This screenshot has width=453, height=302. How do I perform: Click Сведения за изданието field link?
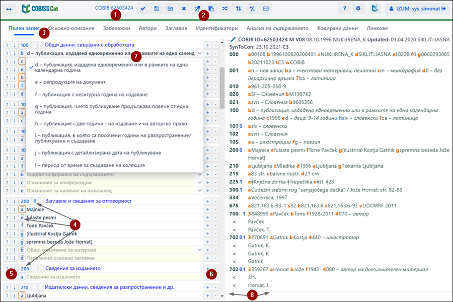73,268
